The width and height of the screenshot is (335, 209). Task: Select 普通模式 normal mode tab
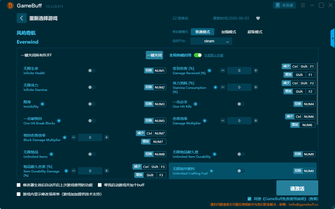point(203,32)
